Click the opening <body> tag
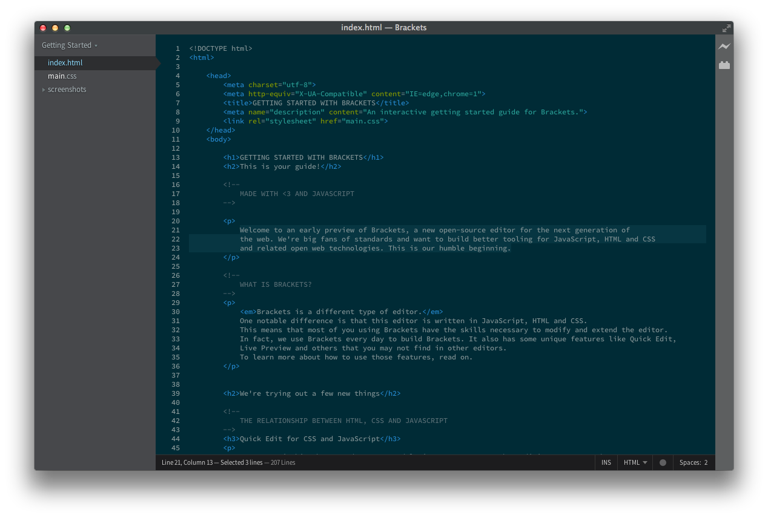This screenshot has width=768, height=518. tap(219, 139)
